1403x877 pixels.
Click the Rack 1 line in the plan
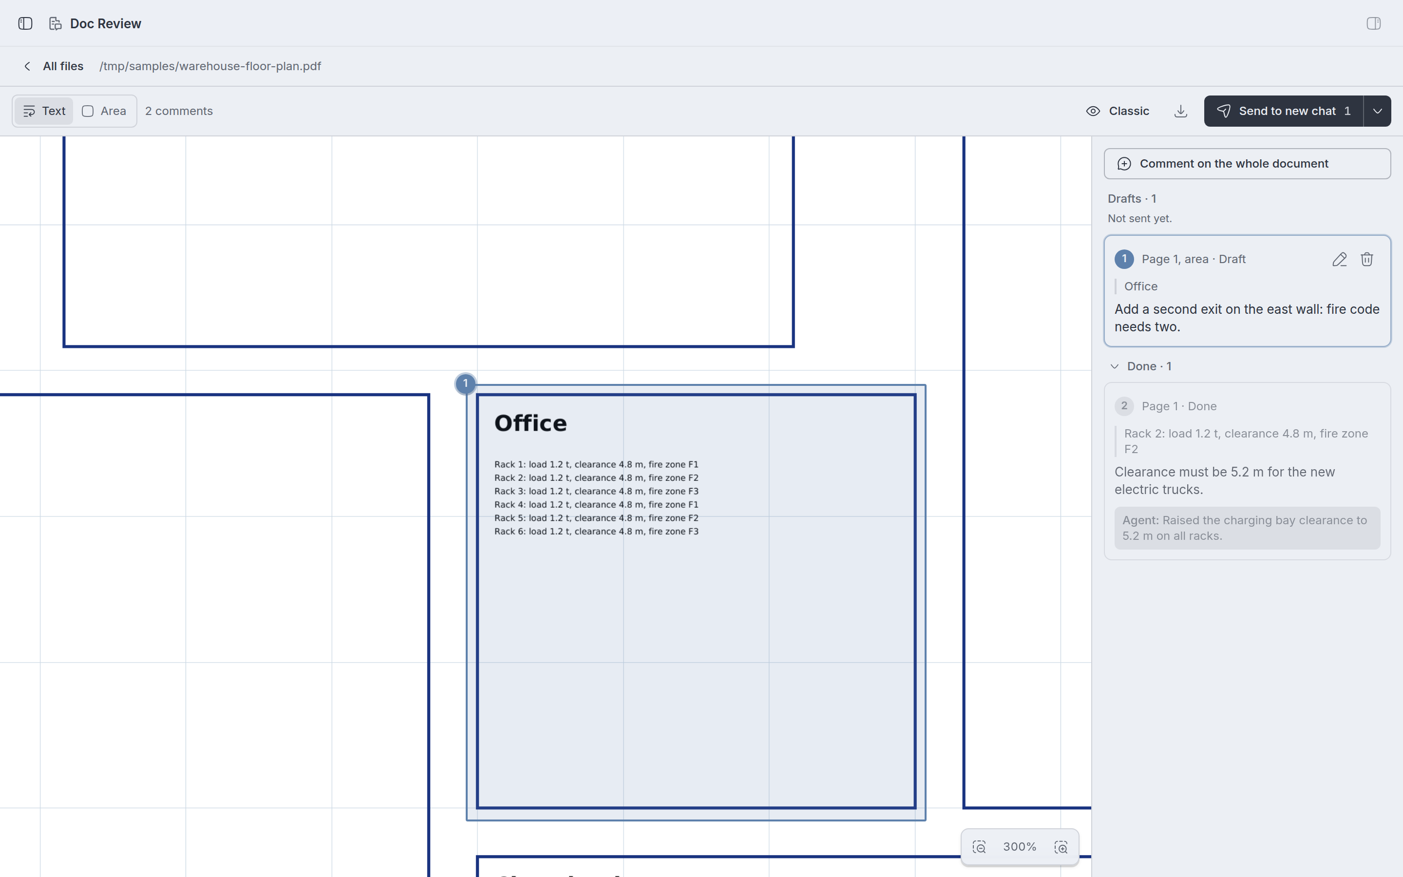tap(596, 465)
